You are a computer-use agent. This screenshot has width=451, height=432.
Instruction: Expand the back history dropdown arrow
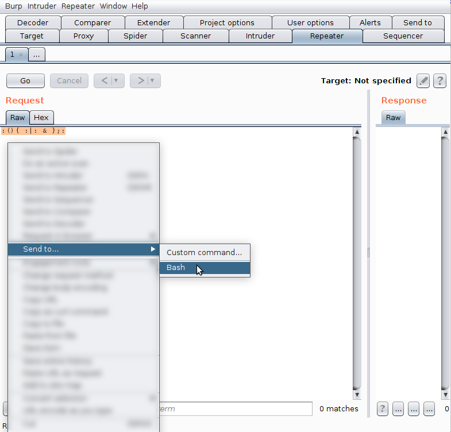[x=116, y=81]
